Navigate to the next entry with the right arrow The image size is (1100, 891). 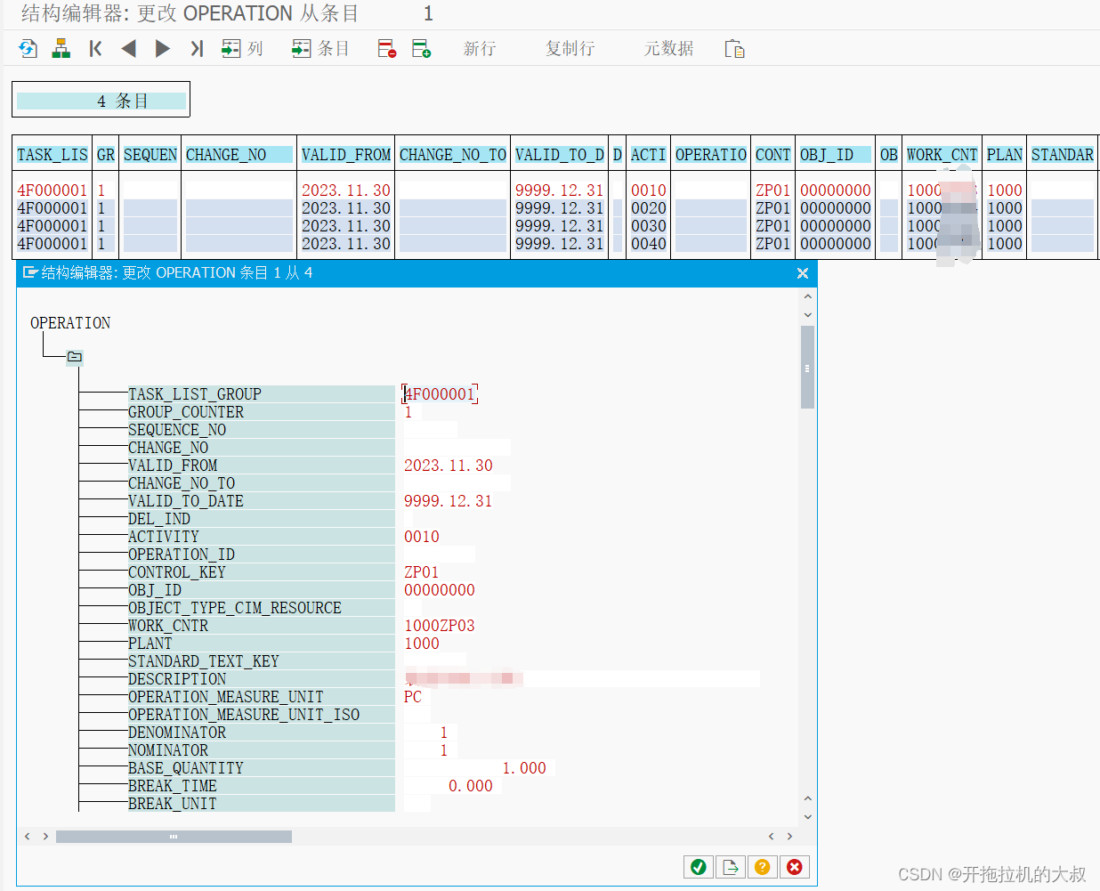click(162, 49)
